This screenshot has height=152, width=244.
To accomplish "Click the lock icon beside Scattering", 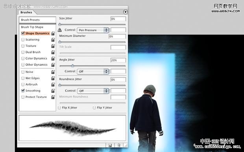I will pos(53,40).
